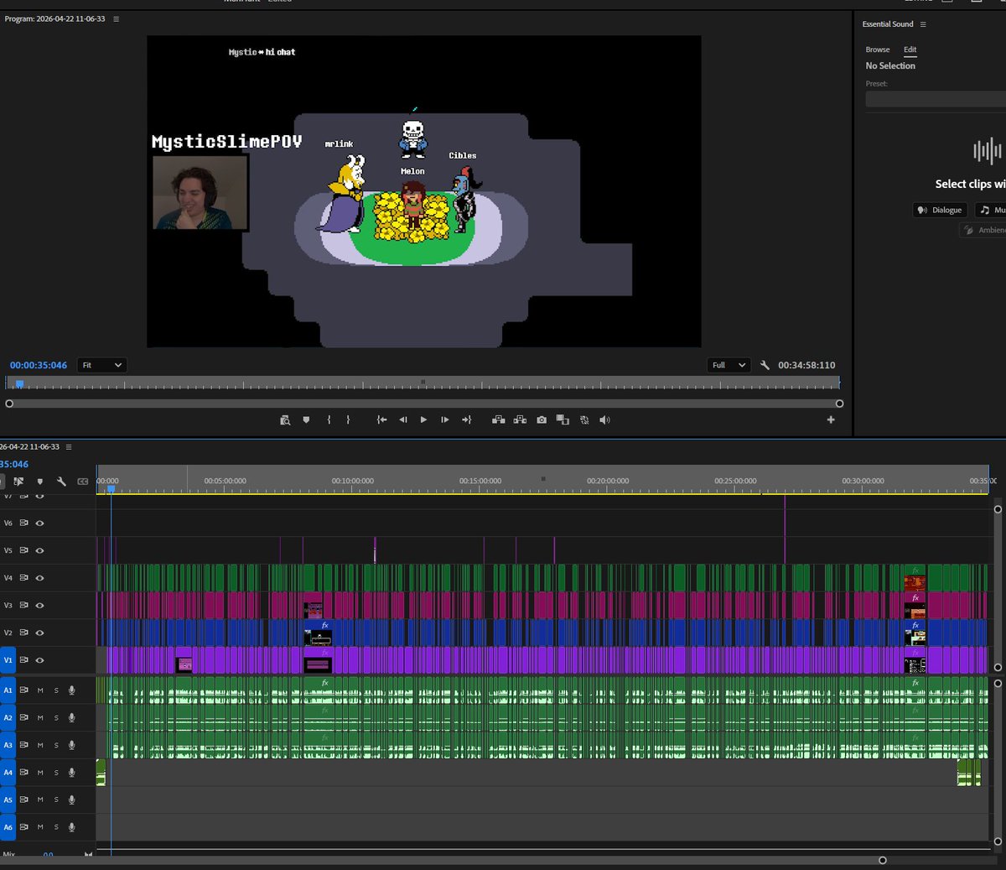Open Essential Sound panel menu
The image size is (1006, 870).
point(923,24)
